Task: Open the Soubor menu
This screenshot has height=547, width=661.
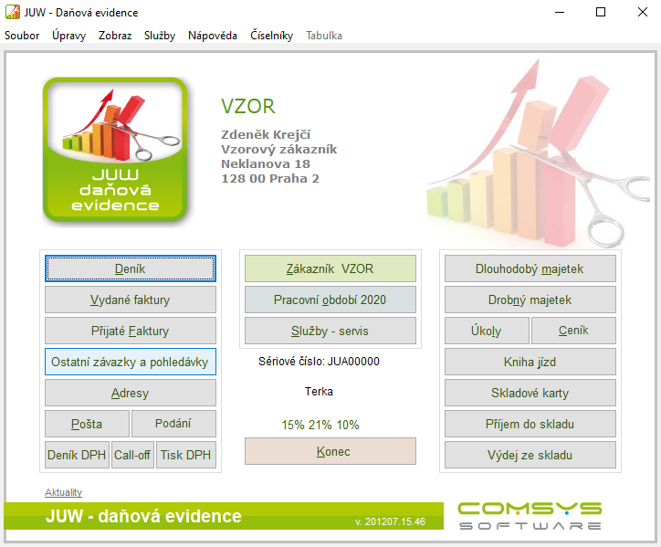Action: pyautogui.click(x=22, y=36)
